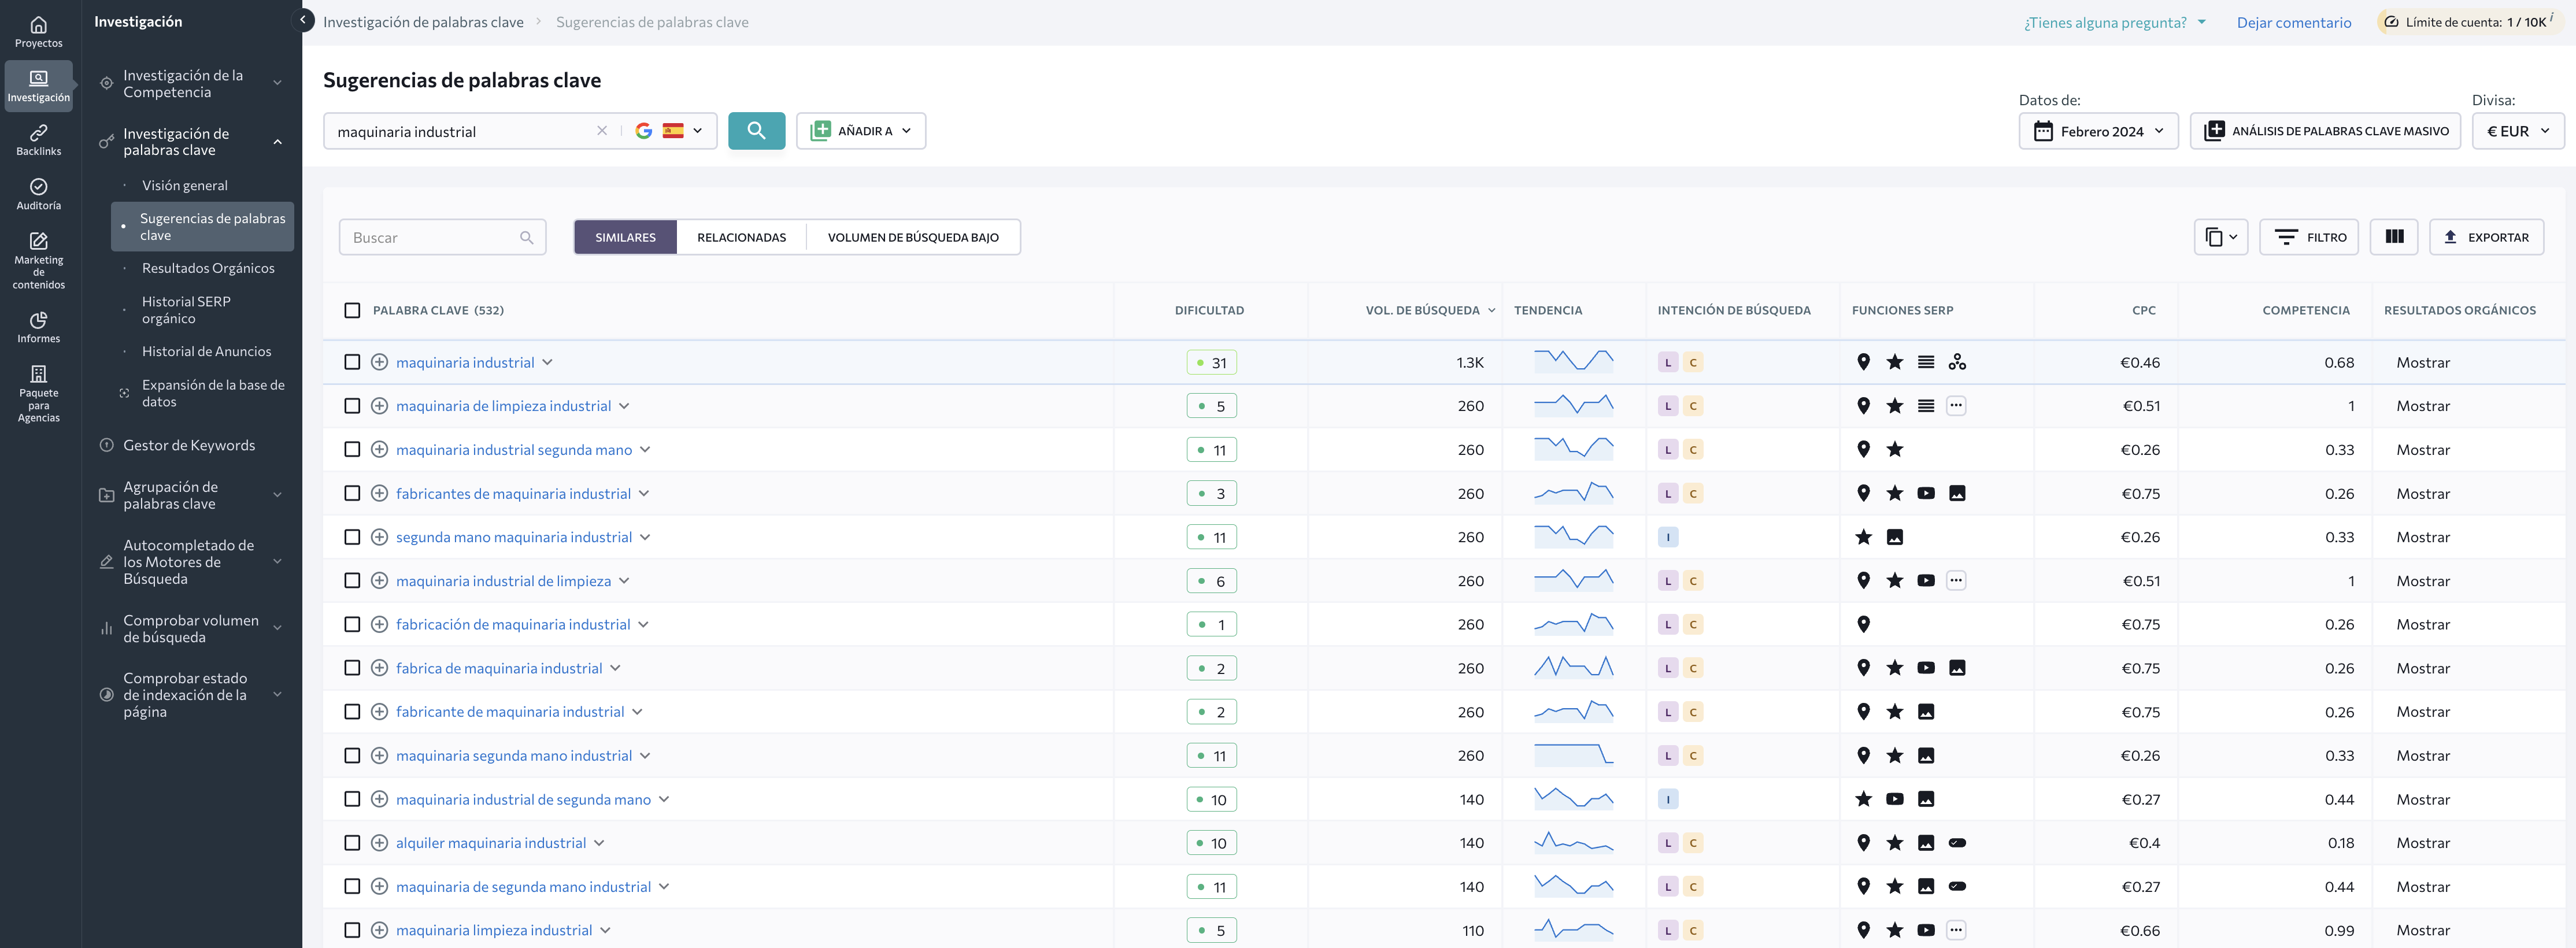Open the copy options dropdown

[x=2221, y=237]
